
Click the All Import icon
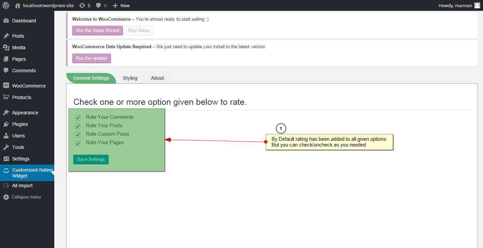click(x=6, y=186)
